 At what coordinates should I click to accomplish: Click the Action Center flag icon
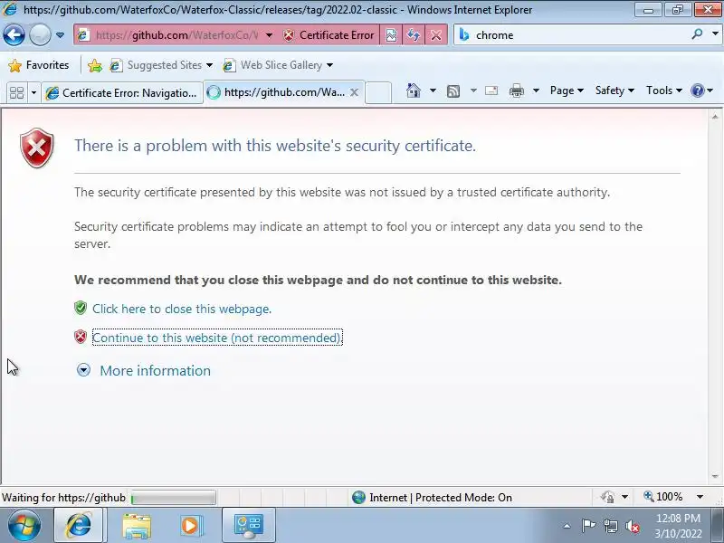pyautogui.click(x=588, y=526)
